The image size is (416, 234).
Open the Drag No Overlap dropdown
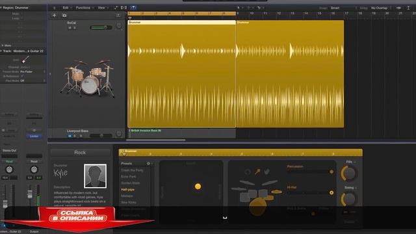[380, 8]
